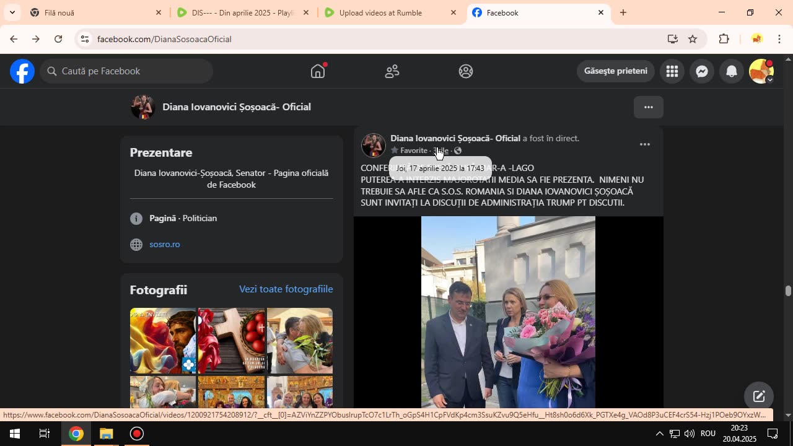This screenshot has height=446, width=793.
Task: Open Chrome three-dot menu
Action: pos(779,39)
